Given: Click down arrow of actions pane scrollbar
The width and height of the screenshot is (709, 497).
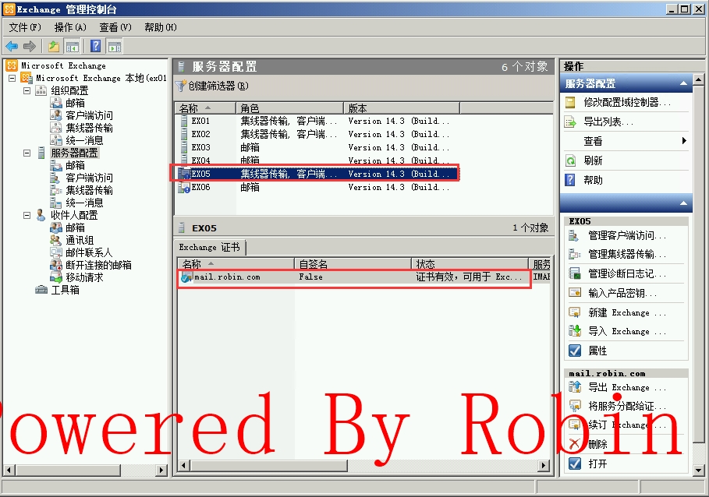Looking at the screenshot, I should (699, 470).
